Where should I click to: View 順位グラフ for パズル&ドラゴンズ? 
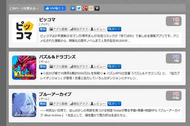coord(79,66)
